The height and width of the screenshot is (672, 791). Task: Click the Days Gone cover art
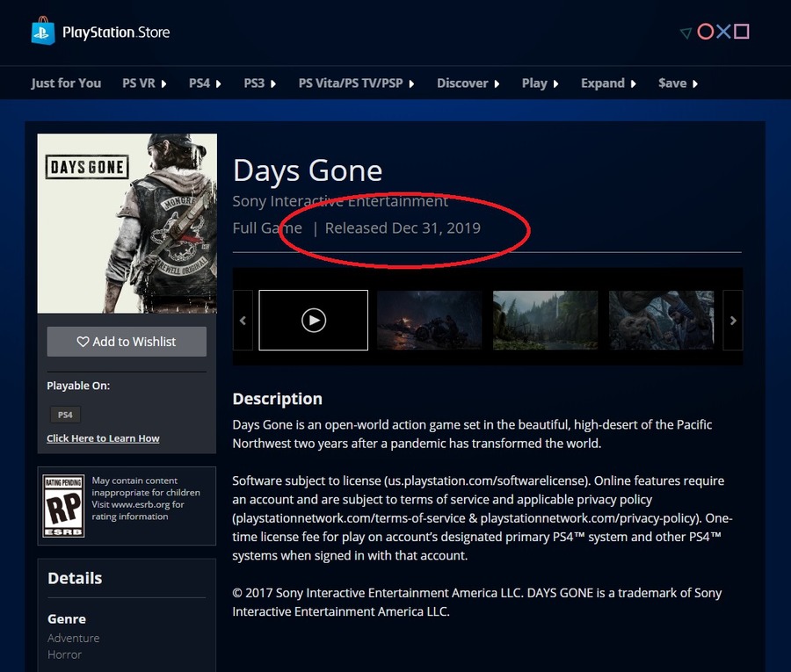127,223
